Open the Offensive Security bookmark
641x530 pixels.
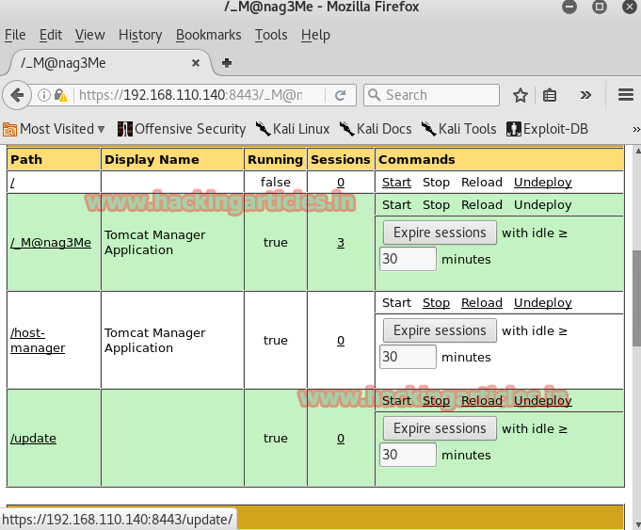pos(182,129)
